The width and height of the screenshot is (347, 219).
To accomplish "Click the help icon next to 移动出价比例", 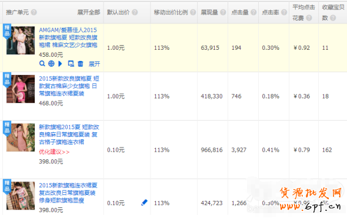I will click(x=193, y=12).
